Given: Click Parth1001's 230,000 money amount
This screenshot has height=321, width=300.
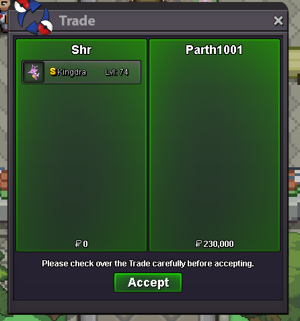Looking at the screenshot, I should point(219,243).
